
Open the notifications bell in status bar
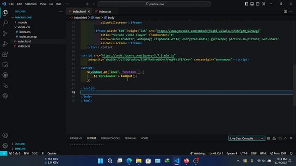click(x=291, y=154)
